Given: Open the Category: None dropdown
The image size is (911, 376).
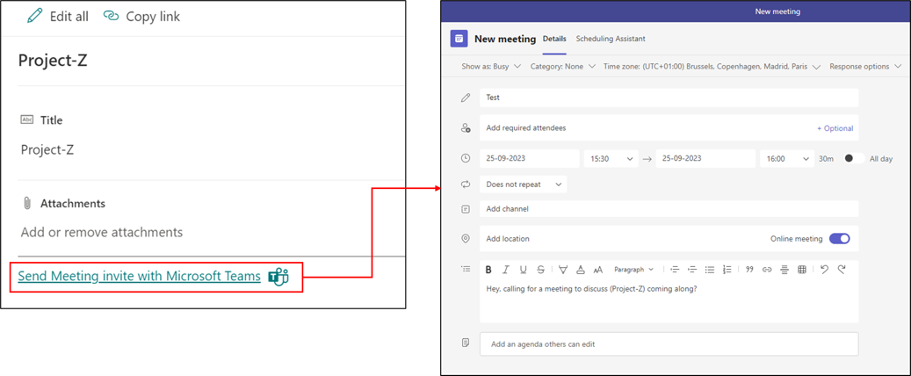Looking at the screenshot, I should tap(562, 66).
